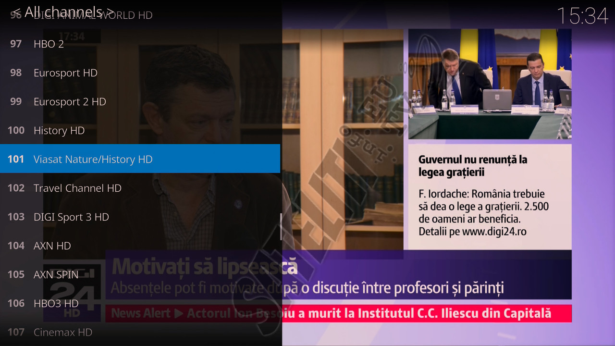Select channel 97 HBO 2
The height and width of the screenshot is (346, 615).
coord(140,44)
